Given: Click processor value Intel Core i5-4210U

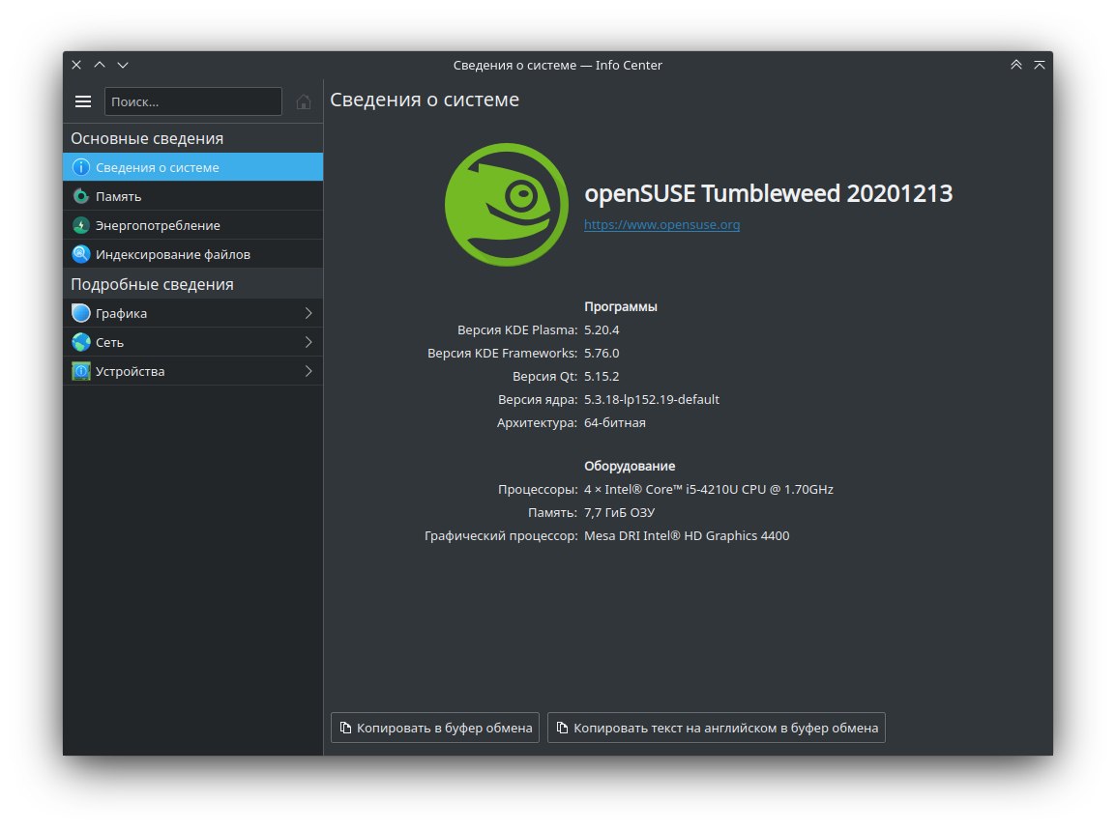Looking at the screenshot, I should [708, 489].
